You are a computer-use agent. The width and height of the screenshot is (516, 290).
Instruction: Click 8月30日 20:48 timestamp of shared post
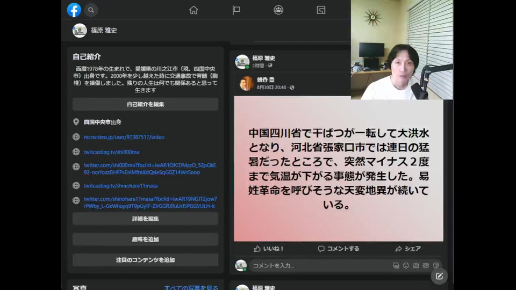271,88
